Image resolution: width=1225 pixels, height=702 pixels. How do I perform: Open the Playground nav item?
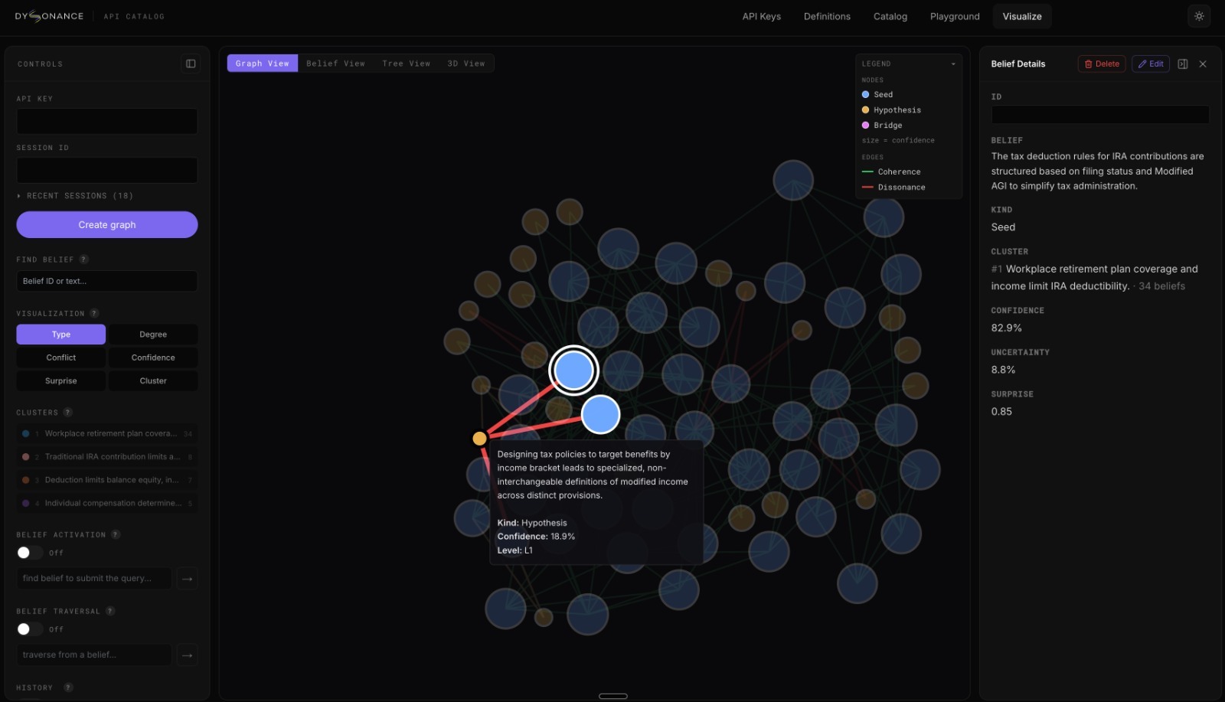coord(955,16)
